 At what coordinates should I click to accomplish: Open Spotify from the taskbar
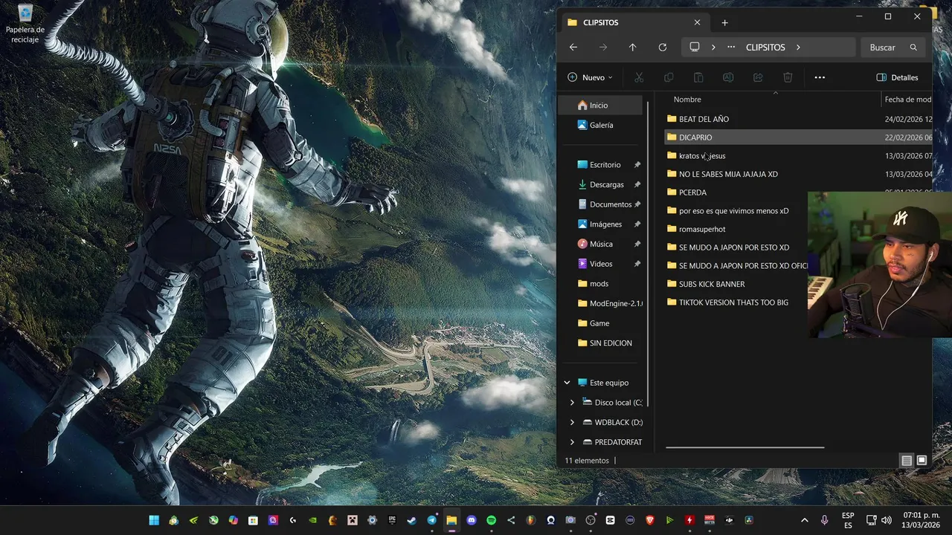pos(491,520)
